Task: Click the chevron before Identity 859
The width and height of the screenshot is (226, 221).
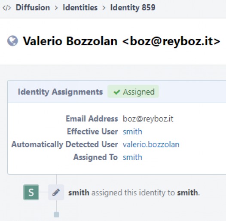Action: click(x=104, y=8)
